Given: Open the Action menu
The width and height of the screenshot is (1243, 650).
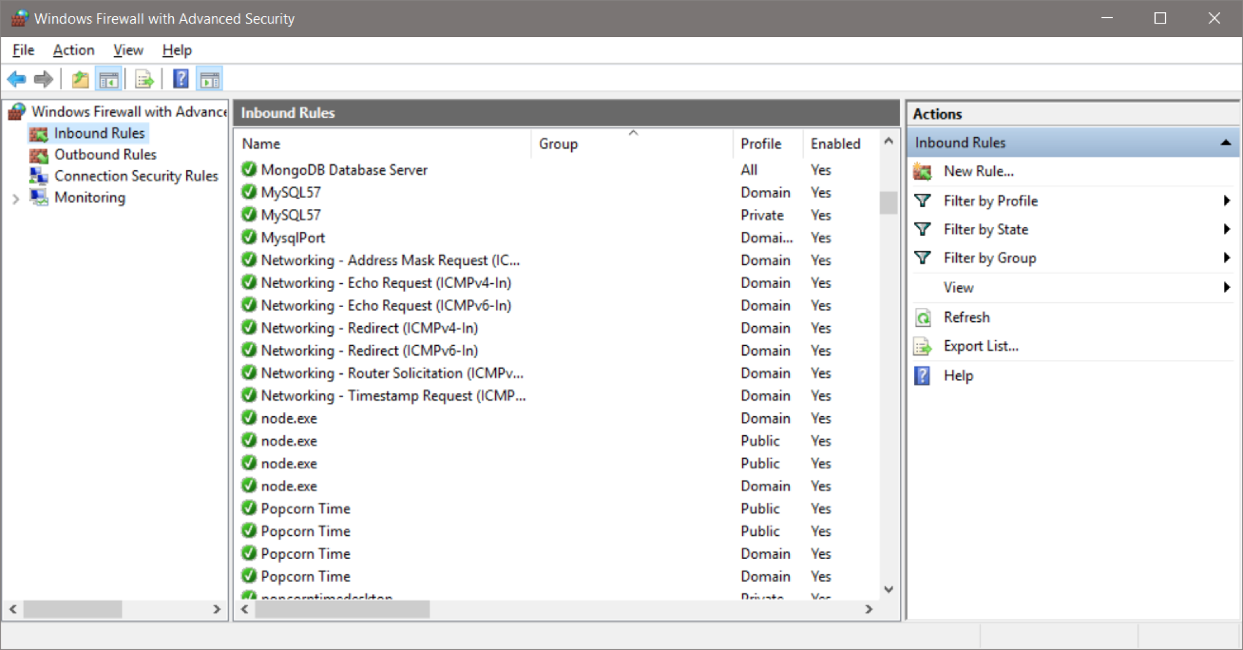Looking at the screenshot, I should click(x=74, y=50).
